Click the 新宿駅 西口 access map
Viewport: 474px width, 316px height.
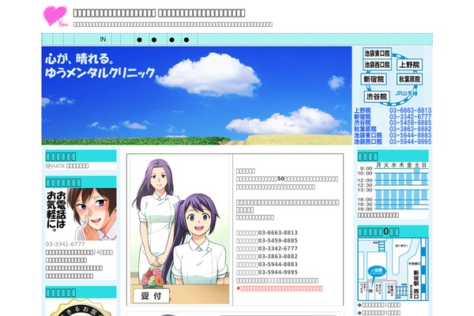coord(393,269)
